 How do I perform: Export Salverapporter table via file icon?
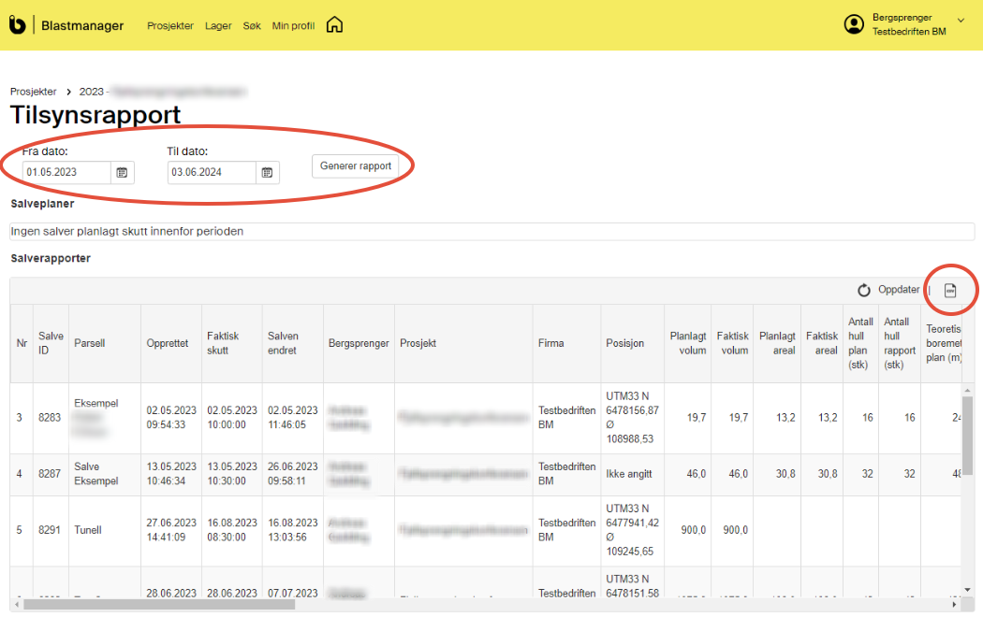click(950, 291)
